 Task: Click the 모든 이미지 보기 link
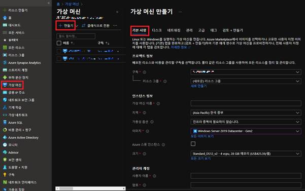tap(202, 136)
